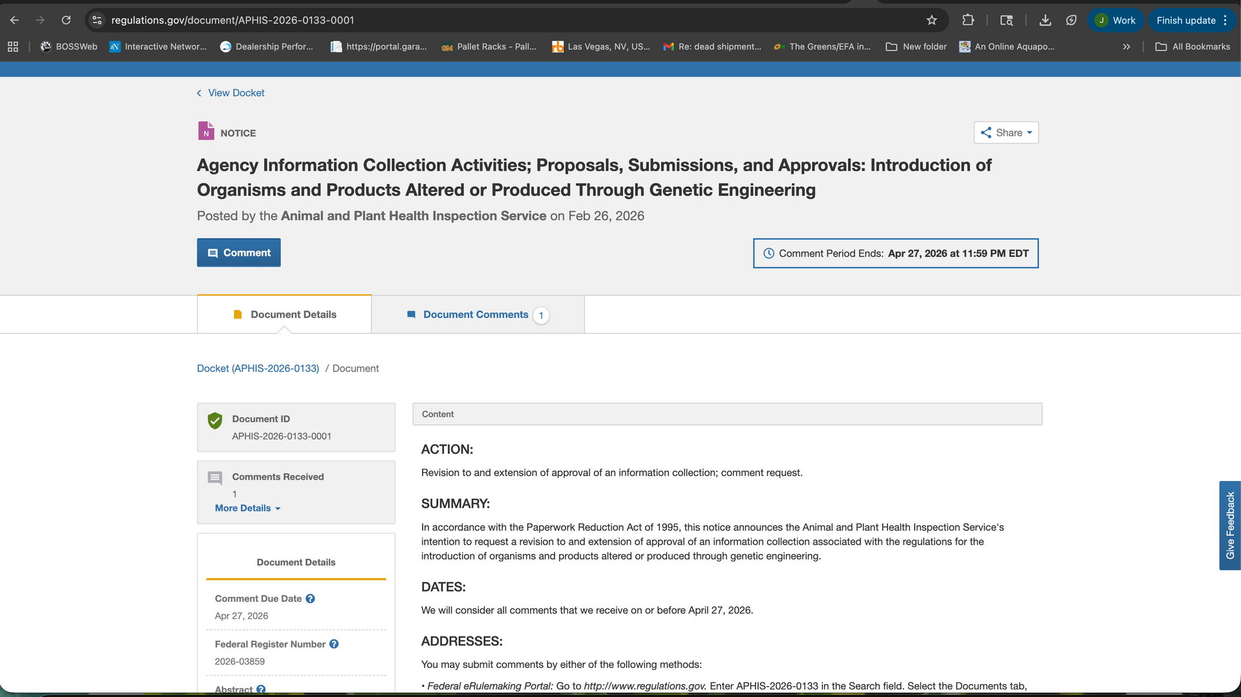
Task: Switch to the Document Comments tab
Action: coord(477,315)
